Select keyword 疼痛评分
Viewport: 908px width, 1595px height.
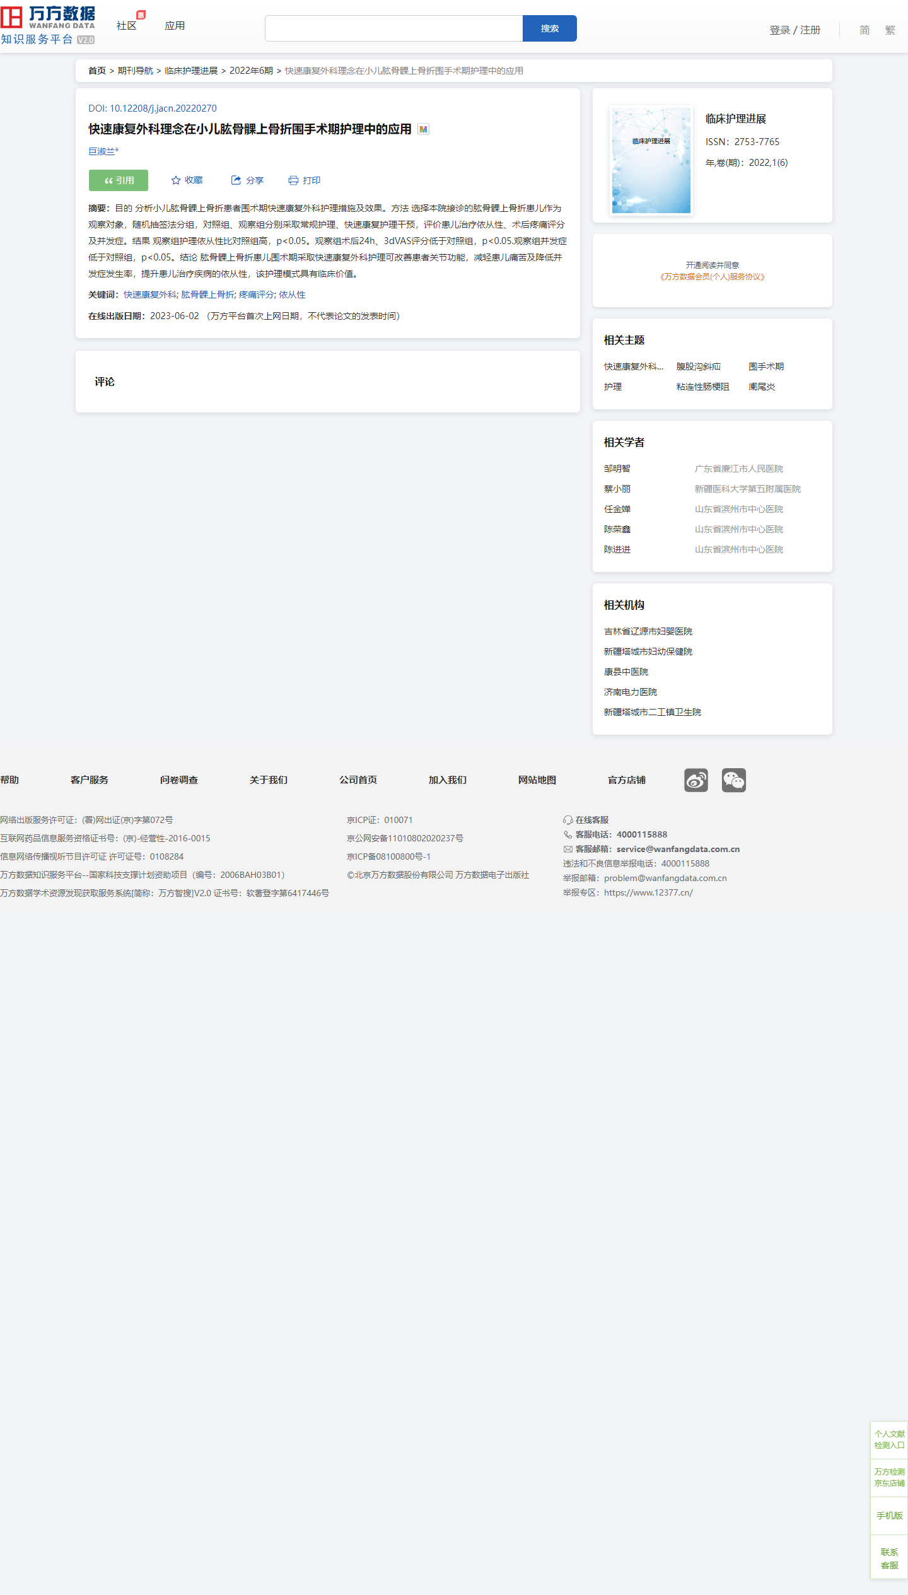click(x=257, y=295)
